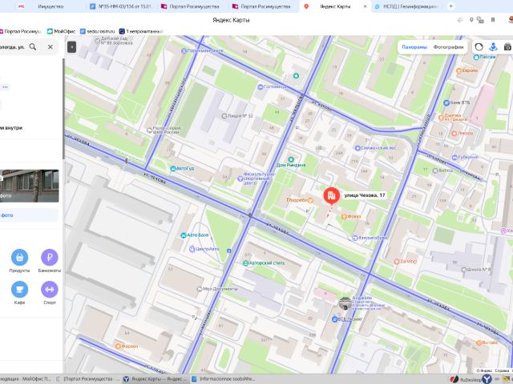The width and height of the screenshot is (513, 384).
Task: Click the search magnifier icon in Yandex Maps
Action: click(33, 46)
